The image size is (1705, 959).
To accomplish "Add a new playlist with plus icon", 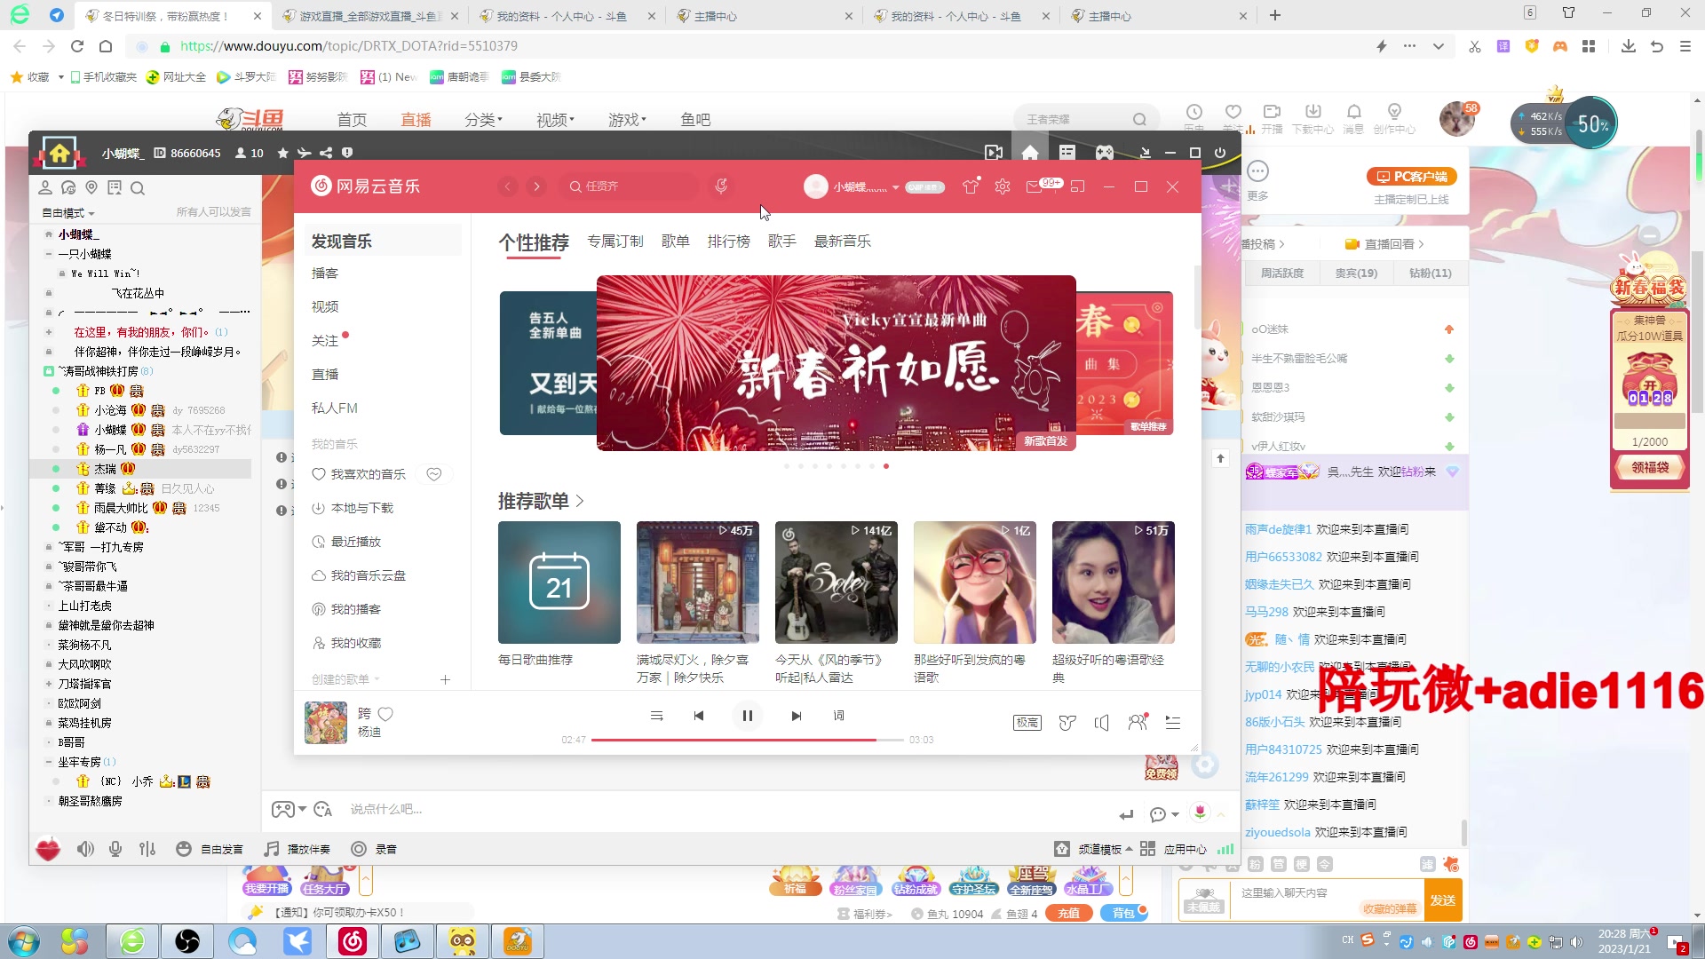I will coord(446,680).
